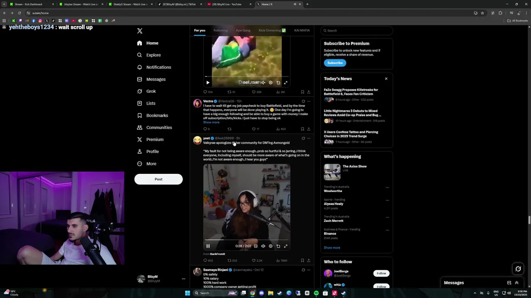Open options for Zach Merrett trend

[387, 217]
